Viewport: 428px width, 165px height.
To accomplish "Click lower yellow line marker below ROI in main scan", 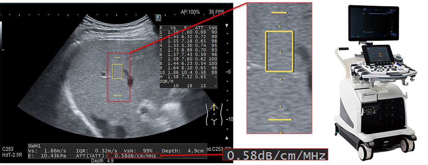I will [x=117, y=96].
